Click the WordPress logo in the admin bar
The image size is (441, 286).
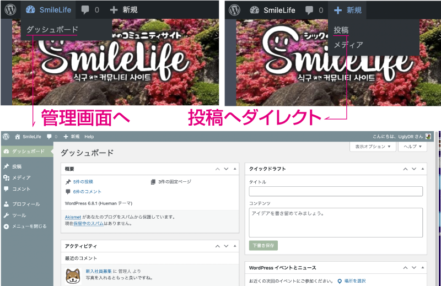point(6,136)
